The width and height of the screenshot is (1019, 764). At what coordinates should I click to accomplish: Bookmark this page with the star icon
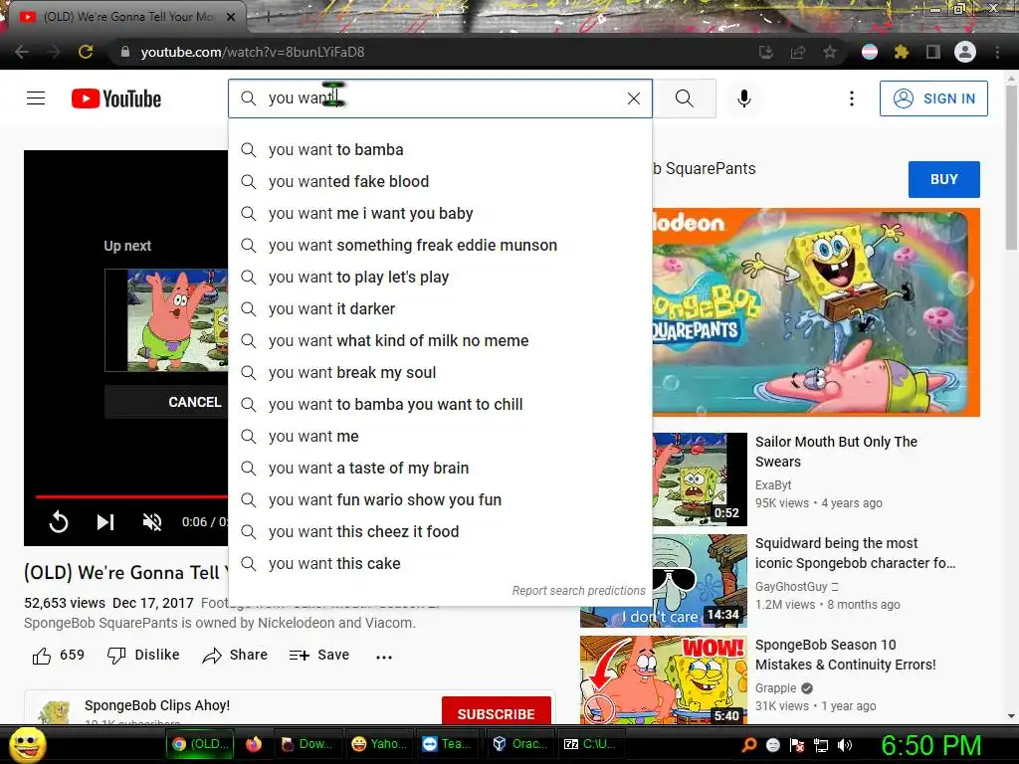coord(830,52)
